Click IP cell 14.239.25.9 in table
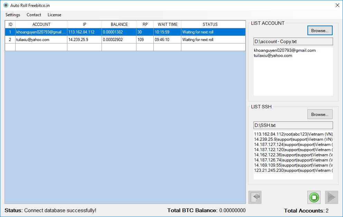The width and height of the screenshot is (343, 217). click(x=84, y=40)
